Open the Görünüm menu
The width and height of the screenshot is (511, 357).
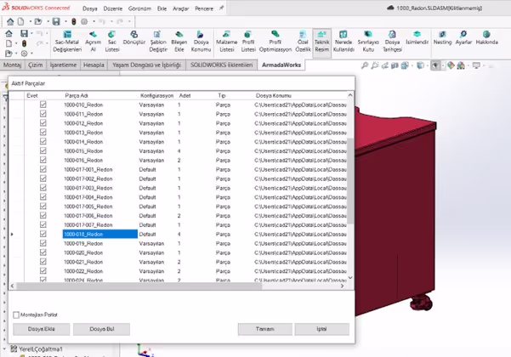point(139,8)
